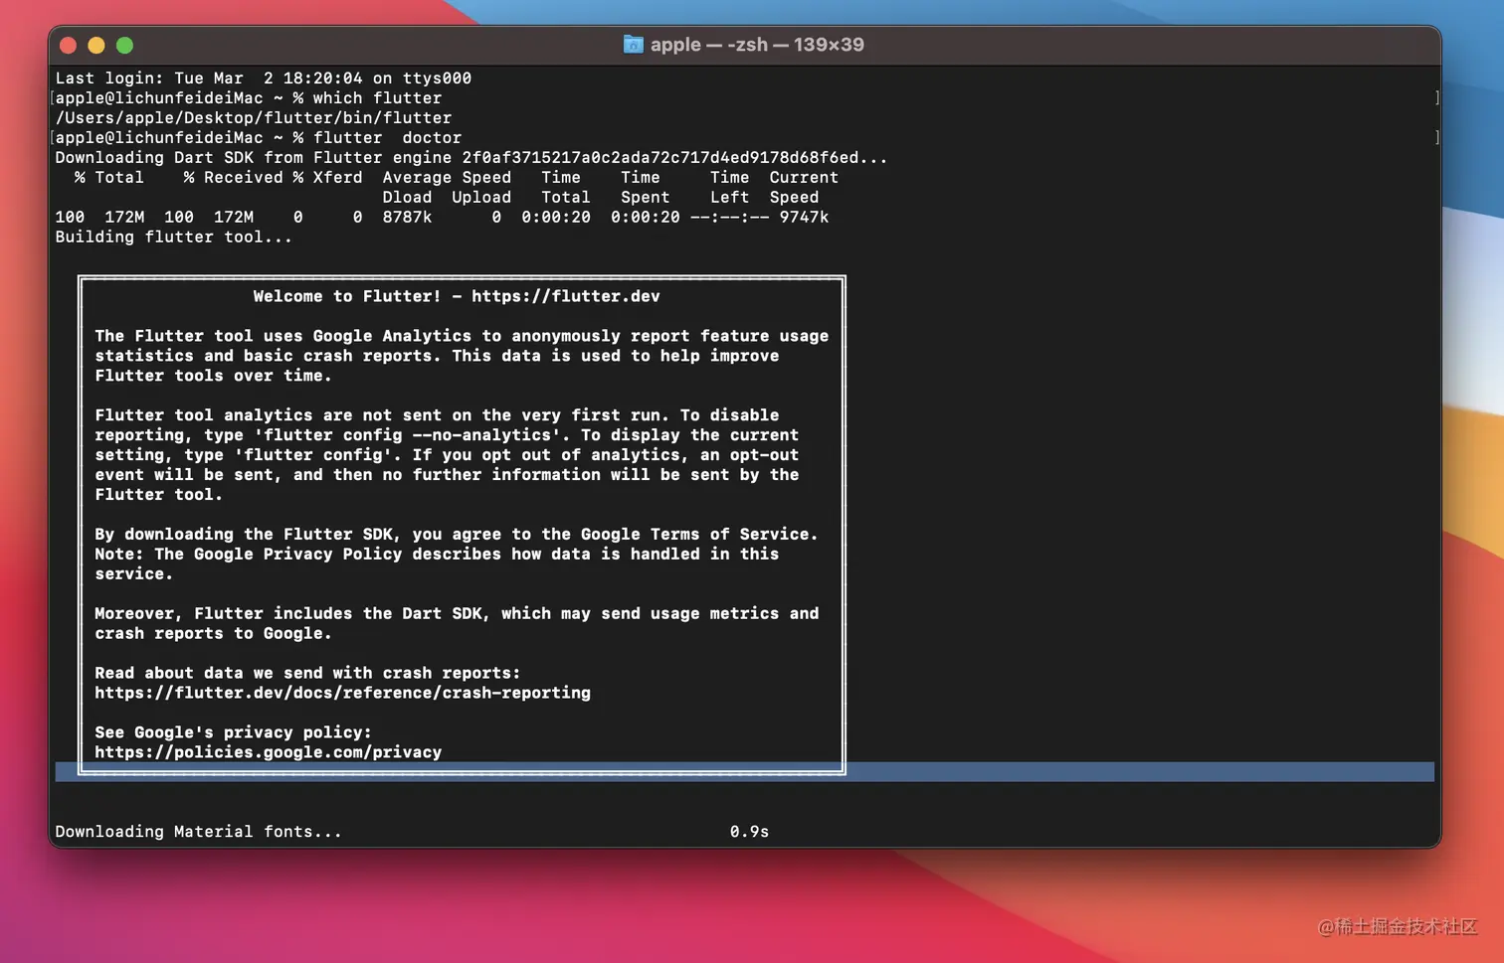The height and width of the screenshot is (963, 1504).
Task: Click the 'Read about data we send' line
Action: 307,674
